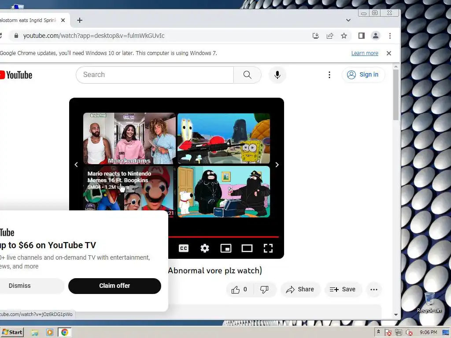Open YouTube settings three-dot menu

329,75
